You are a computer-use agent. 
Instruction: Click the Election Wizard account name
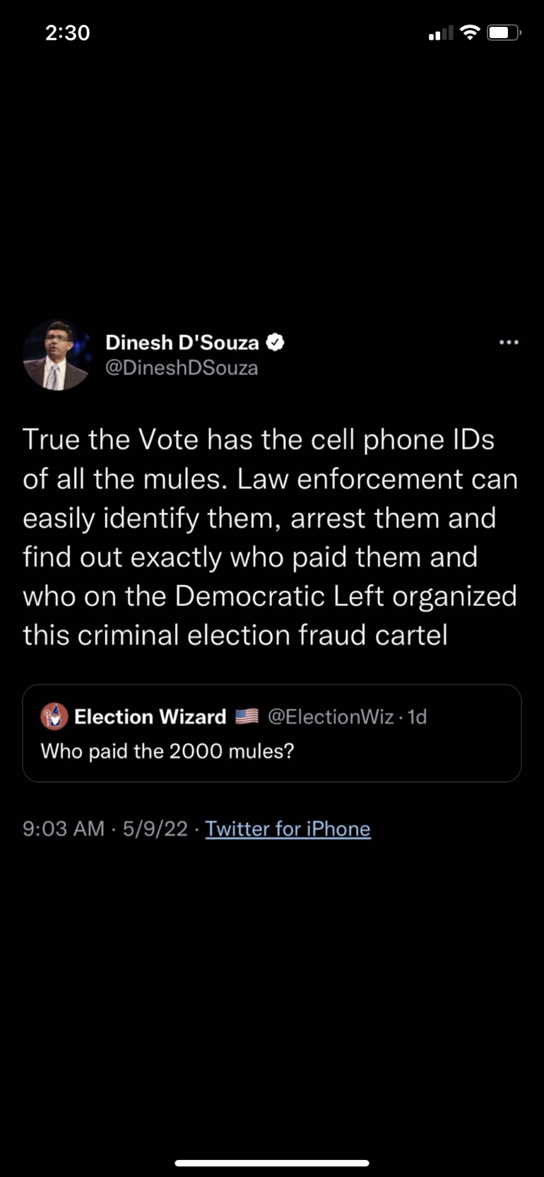(150, 717)
